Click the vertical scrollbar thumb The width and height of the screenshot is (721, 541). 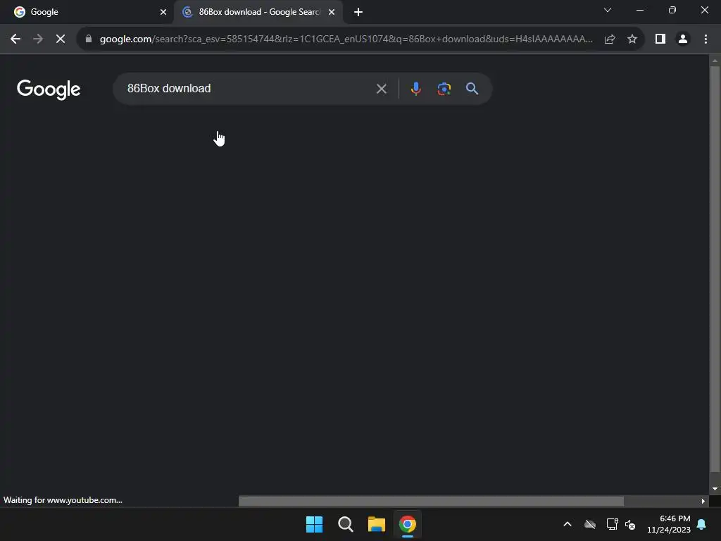pyautogui.click(x=715, y=269)
